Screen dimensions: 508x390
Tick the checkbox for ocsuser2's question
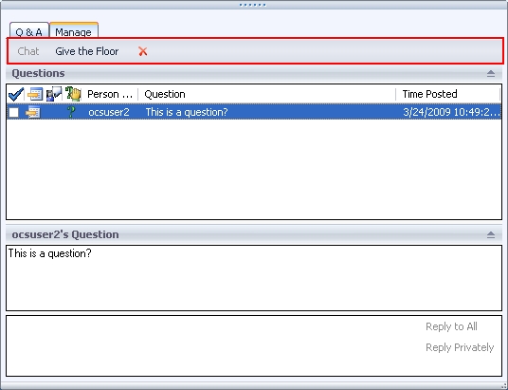pos(14,113)
